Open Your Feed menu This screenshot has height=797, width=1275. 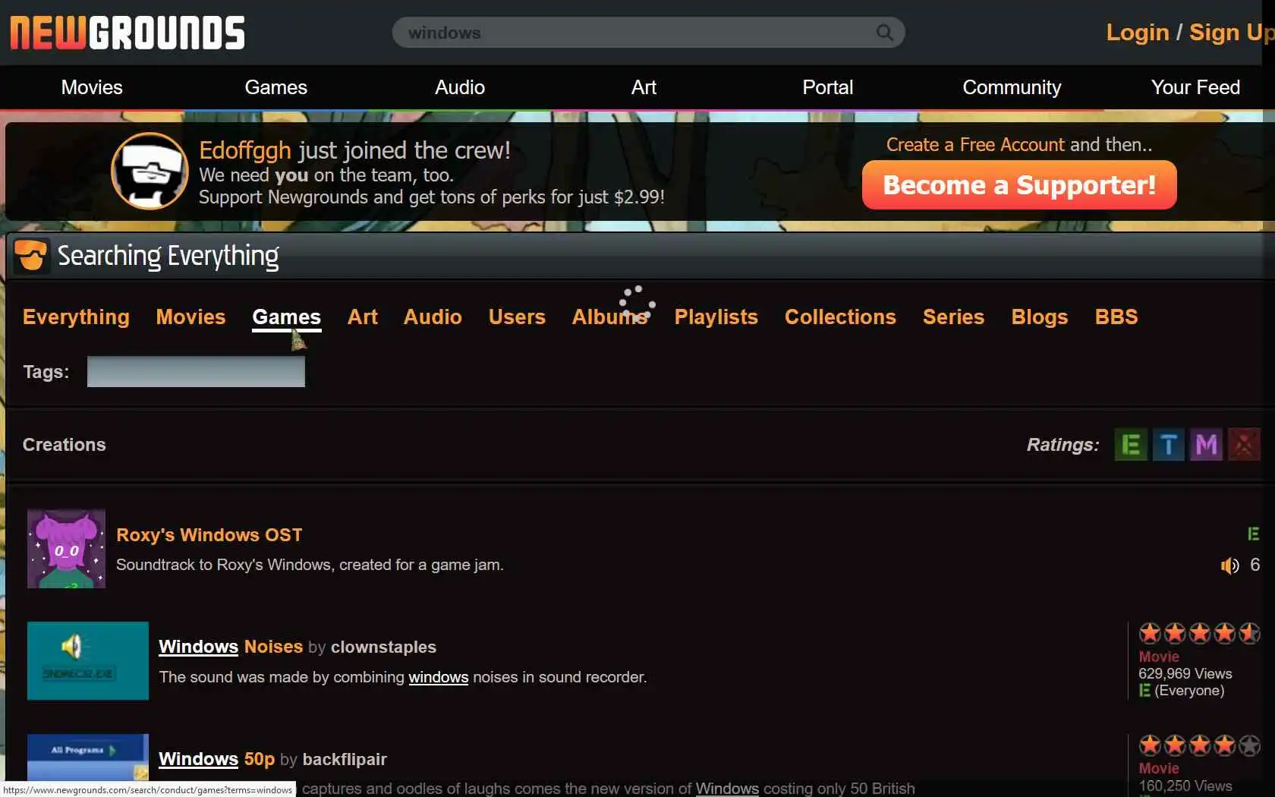(x=1195, y=87)
